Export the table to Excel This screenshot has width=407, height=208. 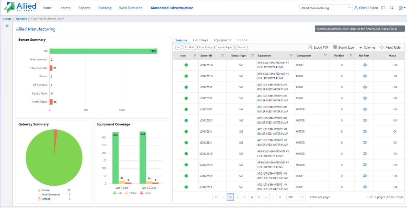343,47
